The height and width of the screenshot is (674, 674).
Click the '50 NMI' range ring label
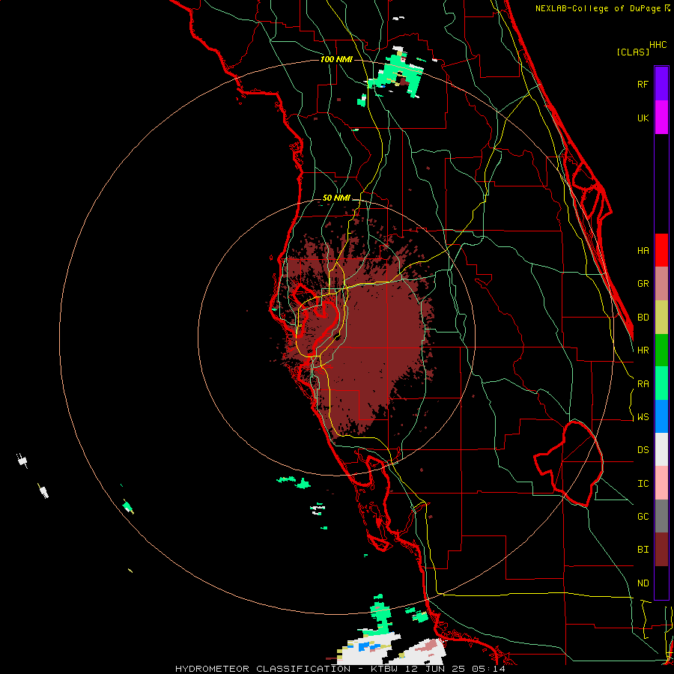click(x=336, y=198)
